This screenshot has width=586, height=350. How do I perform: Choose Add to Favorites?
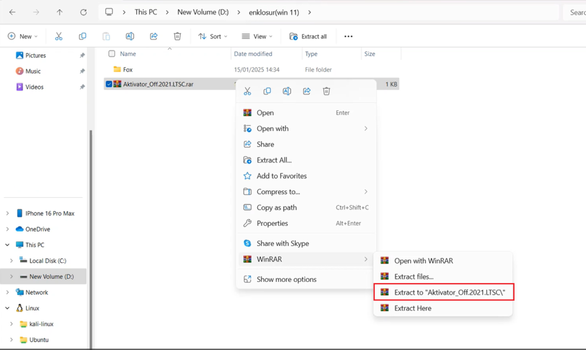coord(306,176)
